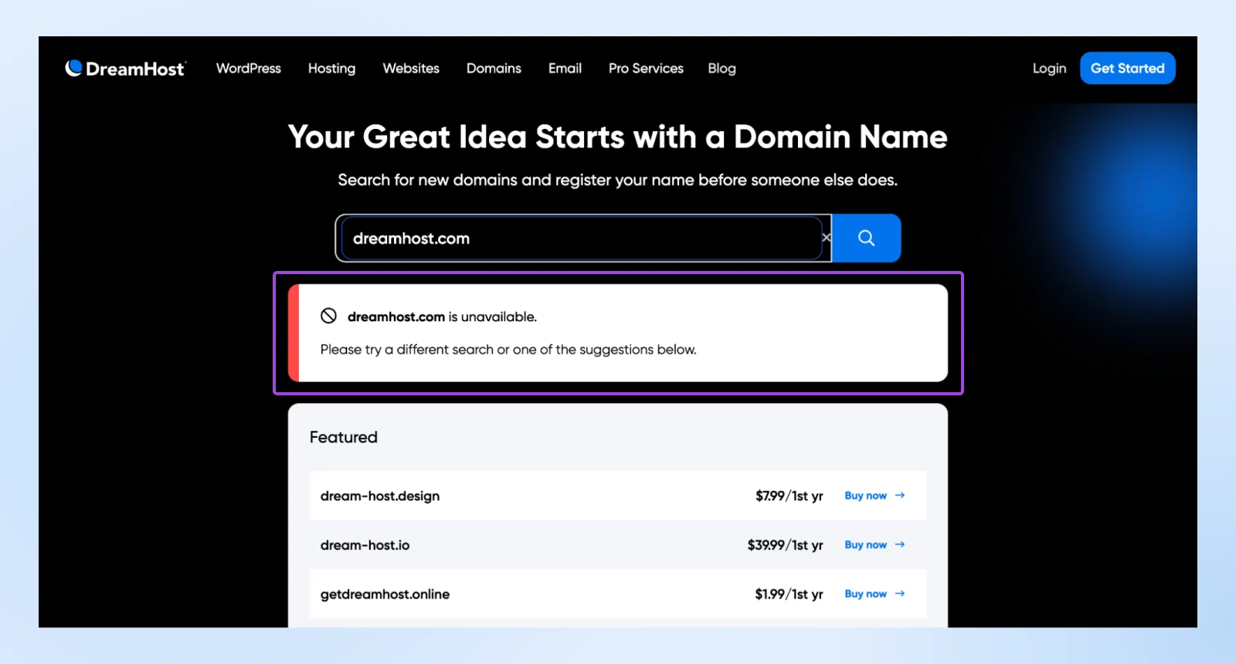Click the $1.99/1st yr price

(789, 594)
